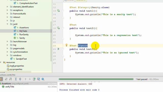Viewport: 163px width, 92px height.
Task: Expand the exceptions folder
Action: pos(7,10)
